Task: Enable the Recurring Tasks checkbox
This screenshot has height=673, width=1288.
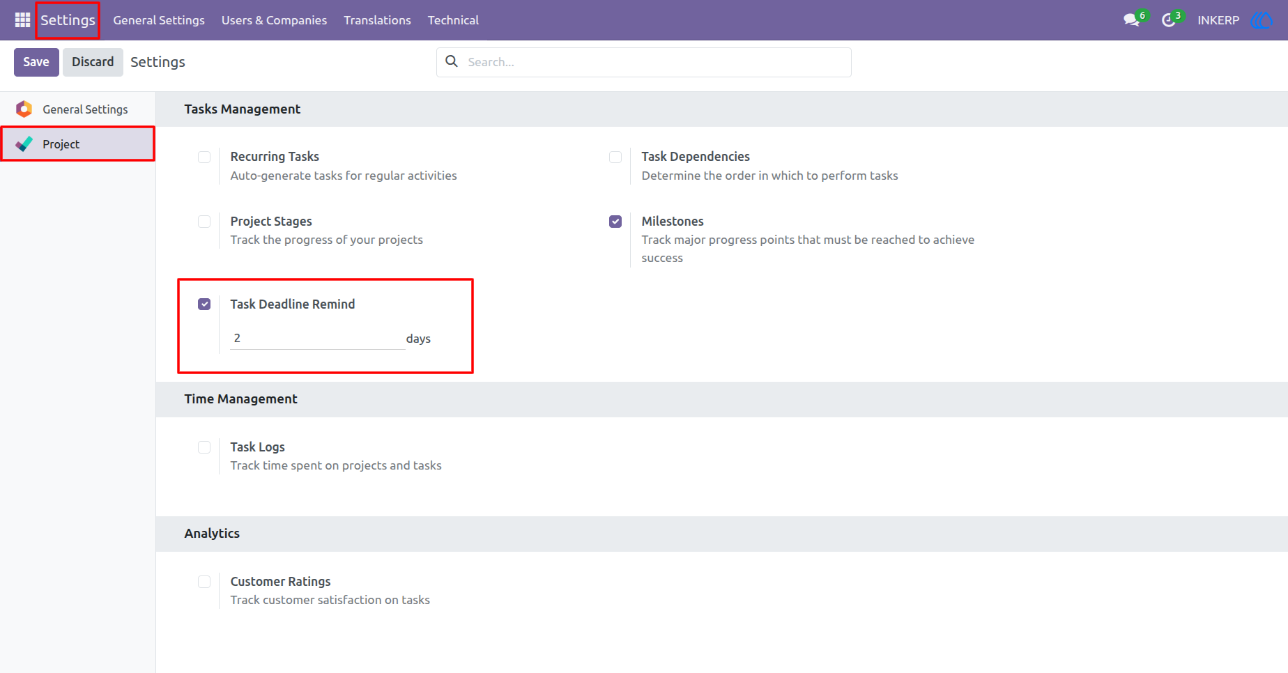Action: coord(204,157)
